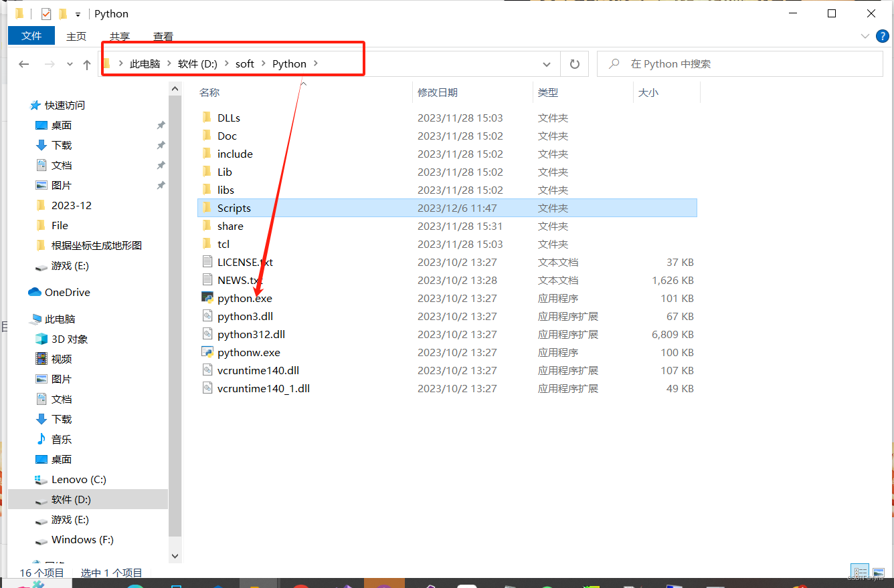Select the python3.dll file icon
This screenshot has width=894, height=588.
click(x=207, y=316)
